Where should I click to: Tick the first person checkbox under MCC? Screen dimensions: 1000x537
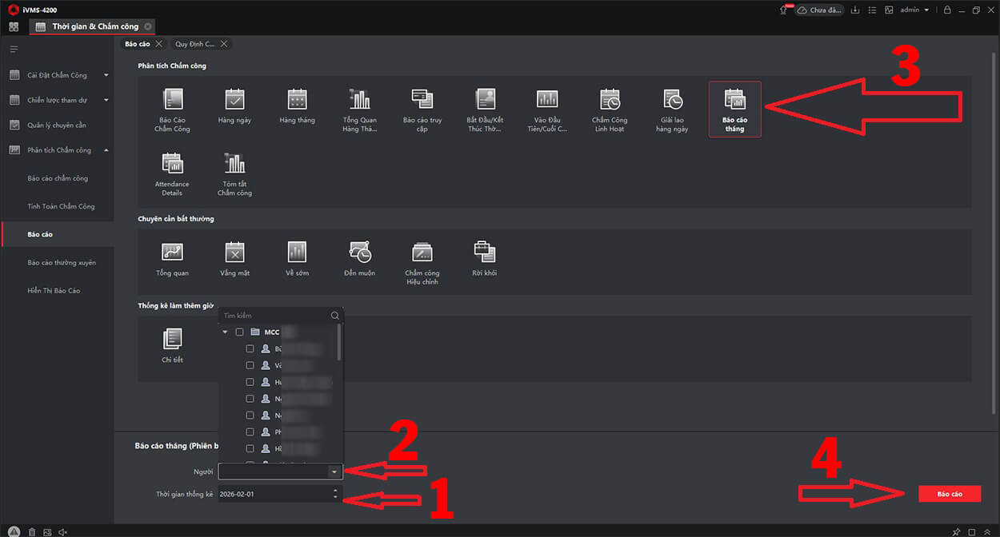(250, 349)
